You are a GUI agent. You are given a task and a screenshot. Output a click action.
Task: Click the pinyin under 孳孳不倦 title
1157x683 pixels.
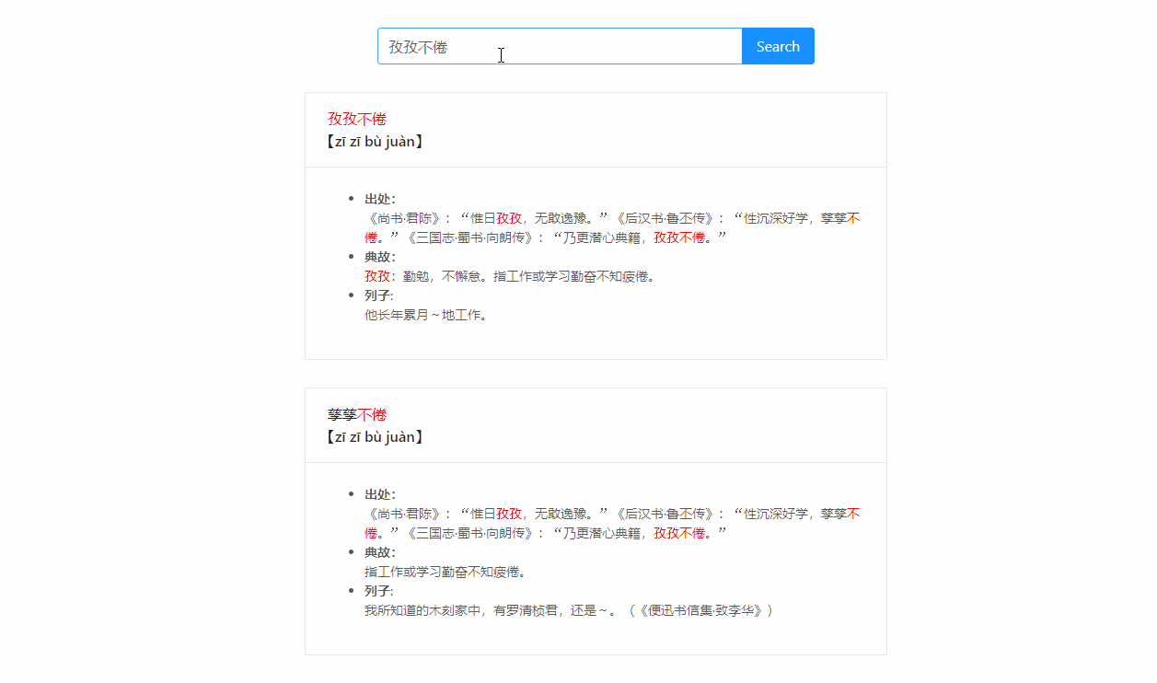tap(376, 437)
